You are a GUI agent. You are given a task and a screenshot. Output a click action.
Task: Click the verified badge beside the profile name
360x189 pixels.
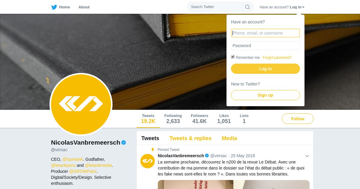124,142
